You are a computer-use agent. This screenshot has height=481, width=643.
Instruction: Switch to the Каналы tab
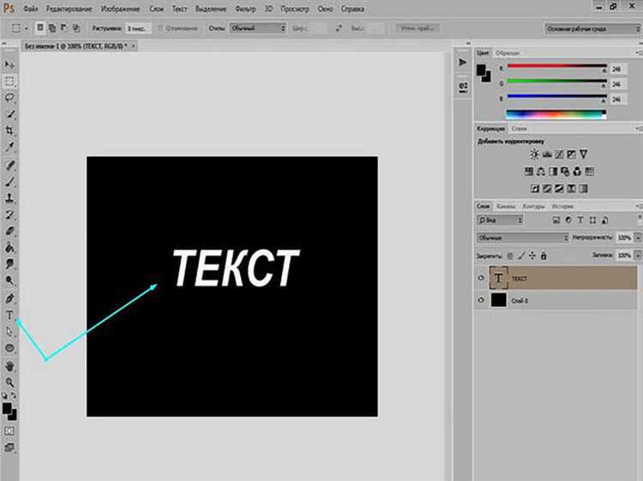click(506, 206)
